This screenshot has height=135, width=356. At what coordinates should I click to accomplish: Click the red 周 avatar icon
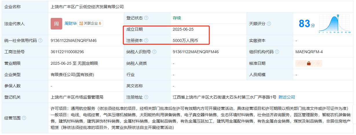pyautogui.click(x=56, y=24)
